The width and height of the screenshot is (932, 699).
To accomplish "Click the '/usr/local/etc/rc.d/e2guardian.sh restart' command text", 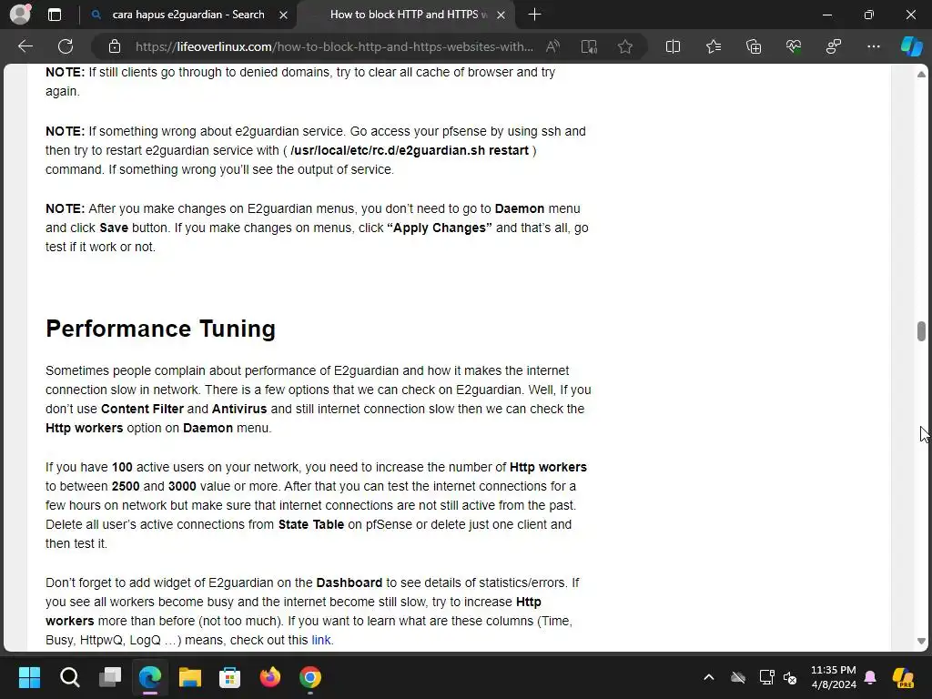I will (410, 150).
